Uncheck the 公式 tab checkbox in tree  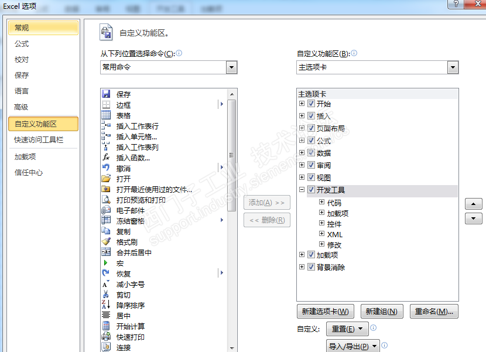pyautogui.click(x=311, y=140)
